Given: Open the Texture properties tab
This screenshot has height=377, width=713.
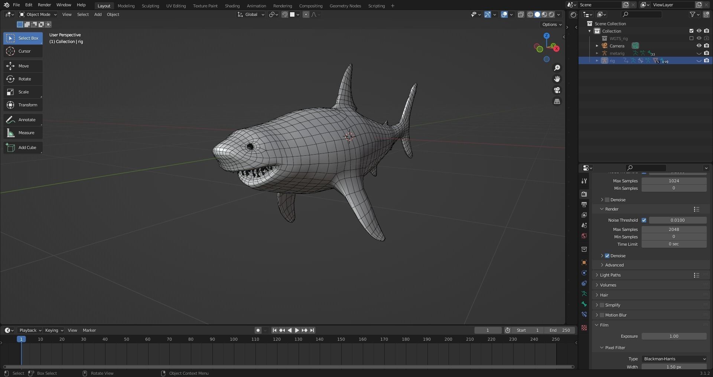Looking at the screenshot, I should click(x=584, y=328).
